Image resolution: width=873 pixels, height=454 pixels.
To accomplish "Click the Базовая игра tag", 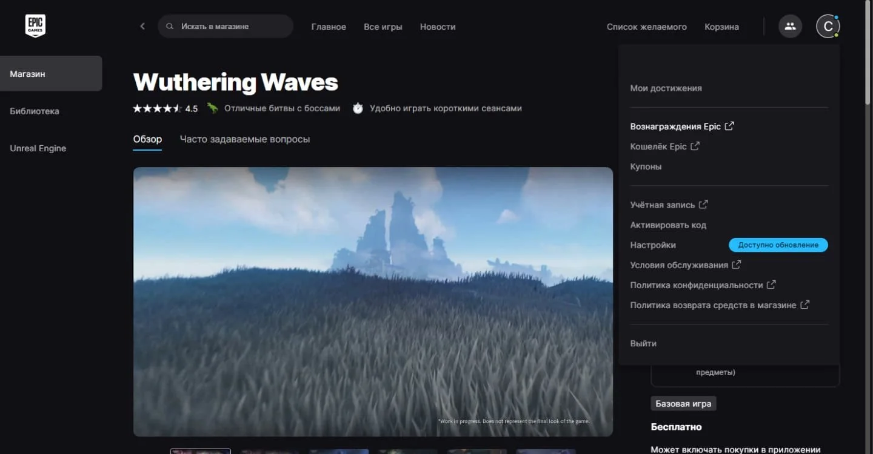I will 684,404.
